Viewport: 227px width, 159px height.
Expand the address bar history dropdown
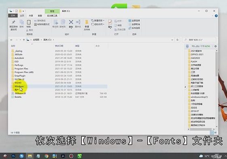pos(172,40)
